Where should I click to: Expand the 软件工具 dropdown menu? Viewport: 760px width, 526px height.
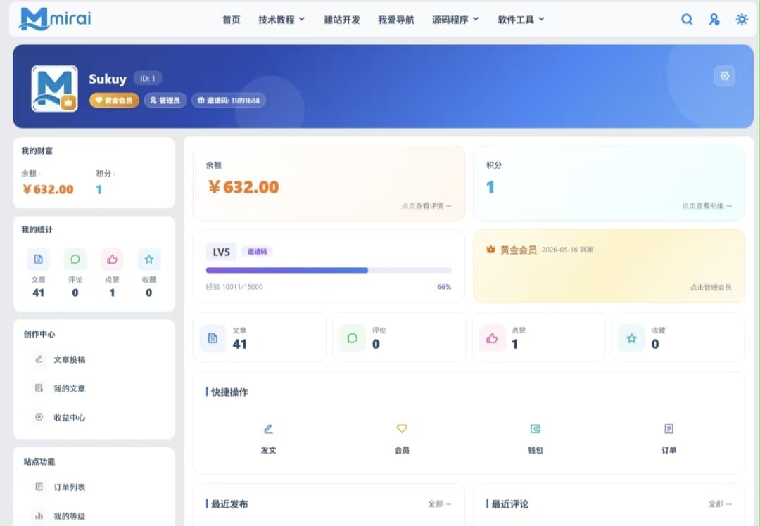(x=521, y=20)
